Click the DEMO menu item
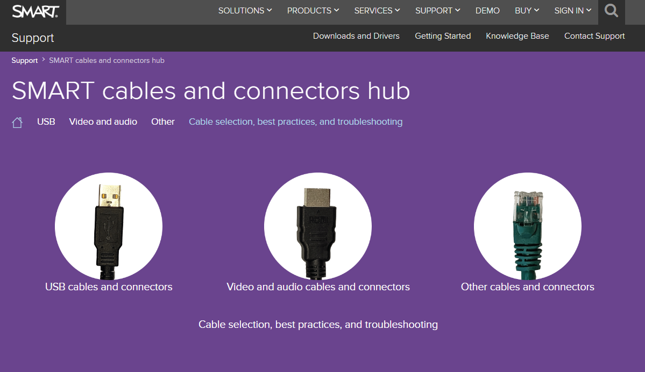The image size is (645, 372). tap(487, 10)
